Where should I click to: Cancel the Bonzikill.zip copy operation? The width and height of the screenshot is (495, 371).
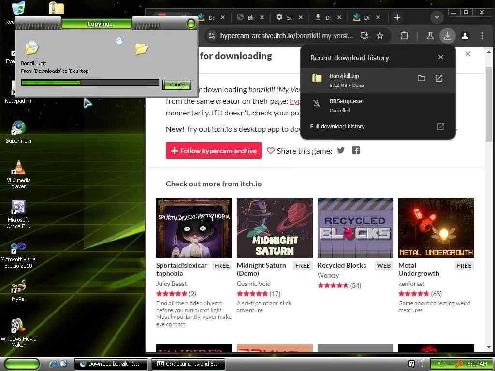click(x=177, y=85)
